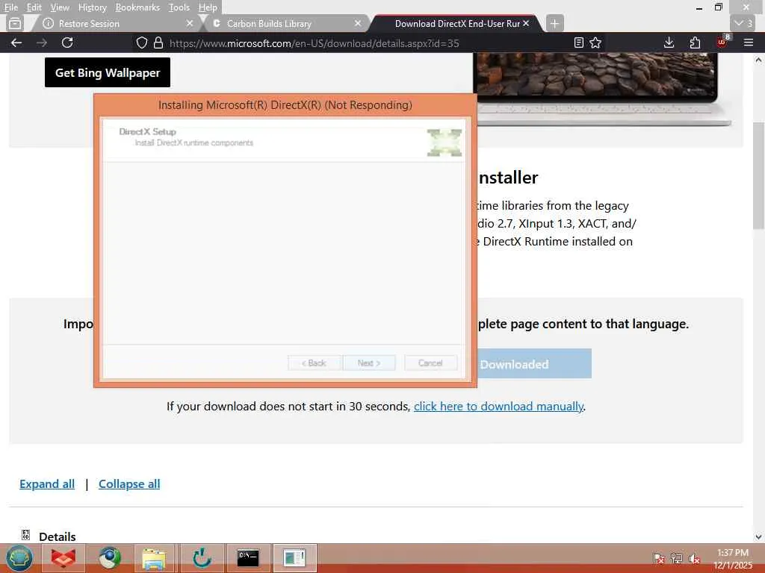
Task: Click the muted volume tray icon
Action: [695, 558]
